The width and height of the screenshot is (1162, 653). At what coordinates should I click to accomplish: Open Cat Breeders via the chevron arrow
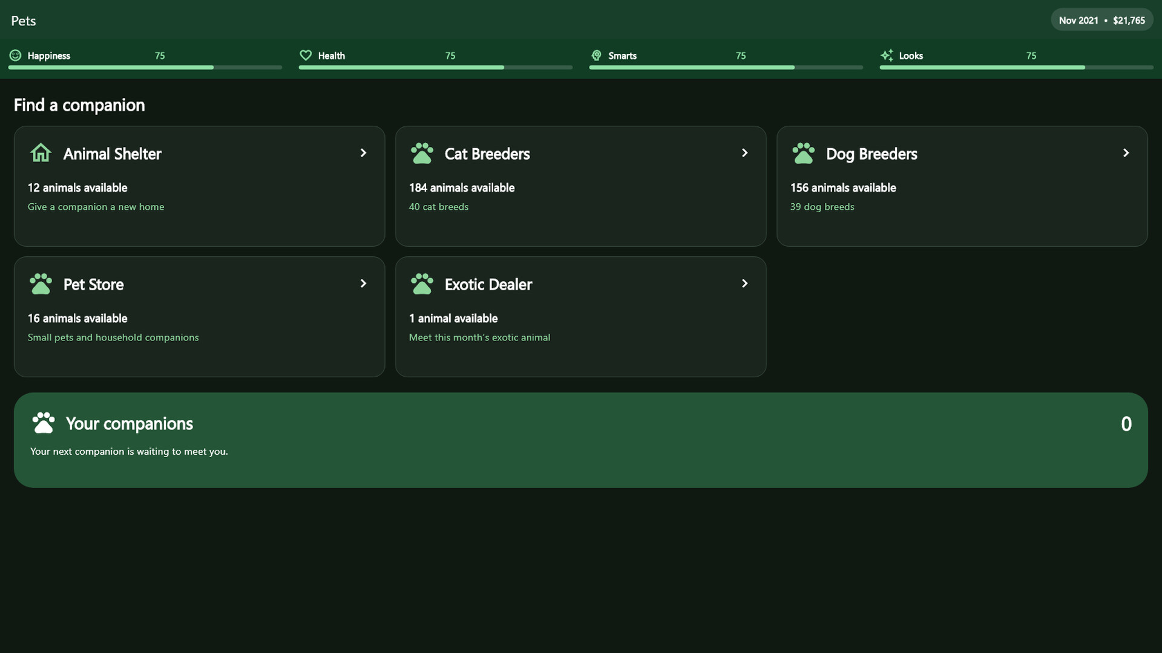tap(744, 153)
